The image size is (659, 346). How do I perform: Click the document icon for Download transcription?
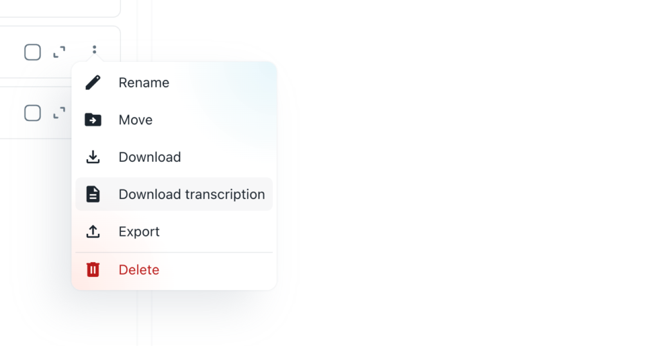[93, 195]
